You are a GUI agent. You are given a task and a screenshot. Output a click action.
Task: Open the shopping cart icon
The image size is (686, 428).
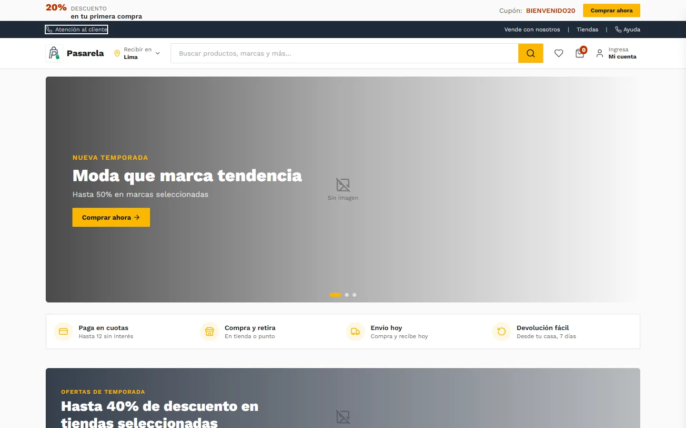pos(580,53)
